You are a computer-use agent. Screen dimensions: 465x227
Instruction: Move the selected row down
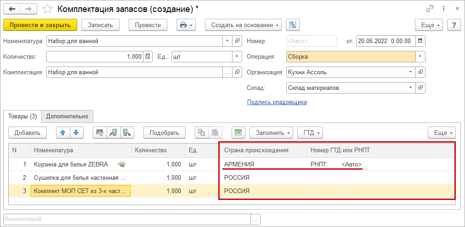[76, 133]
